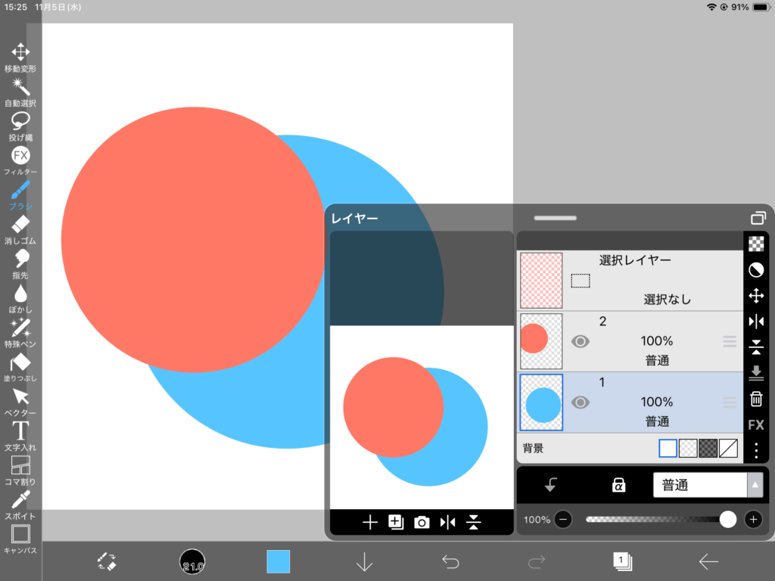Open brush size 21.0 settings

(192, 561)
